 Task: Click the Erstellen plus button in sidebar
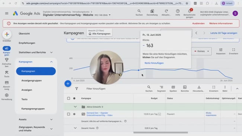[x=7, y=34]
